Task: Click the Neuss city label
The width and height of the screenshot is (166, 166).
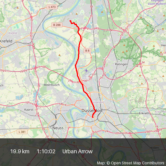Action: tap(58, 128)
